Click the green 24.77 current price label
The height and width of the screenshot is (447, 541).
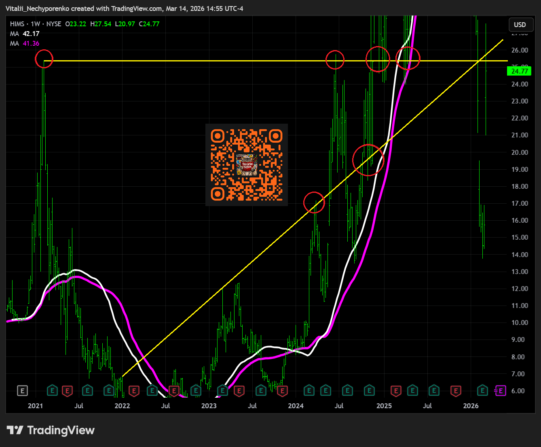tap(519, 71)
